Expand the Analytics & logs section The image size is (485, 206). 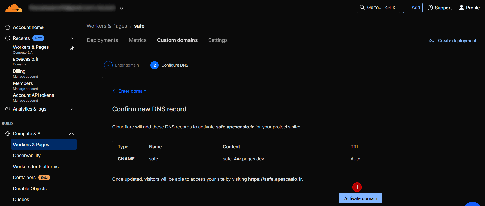pyautogui.click(x=71, y=109)
